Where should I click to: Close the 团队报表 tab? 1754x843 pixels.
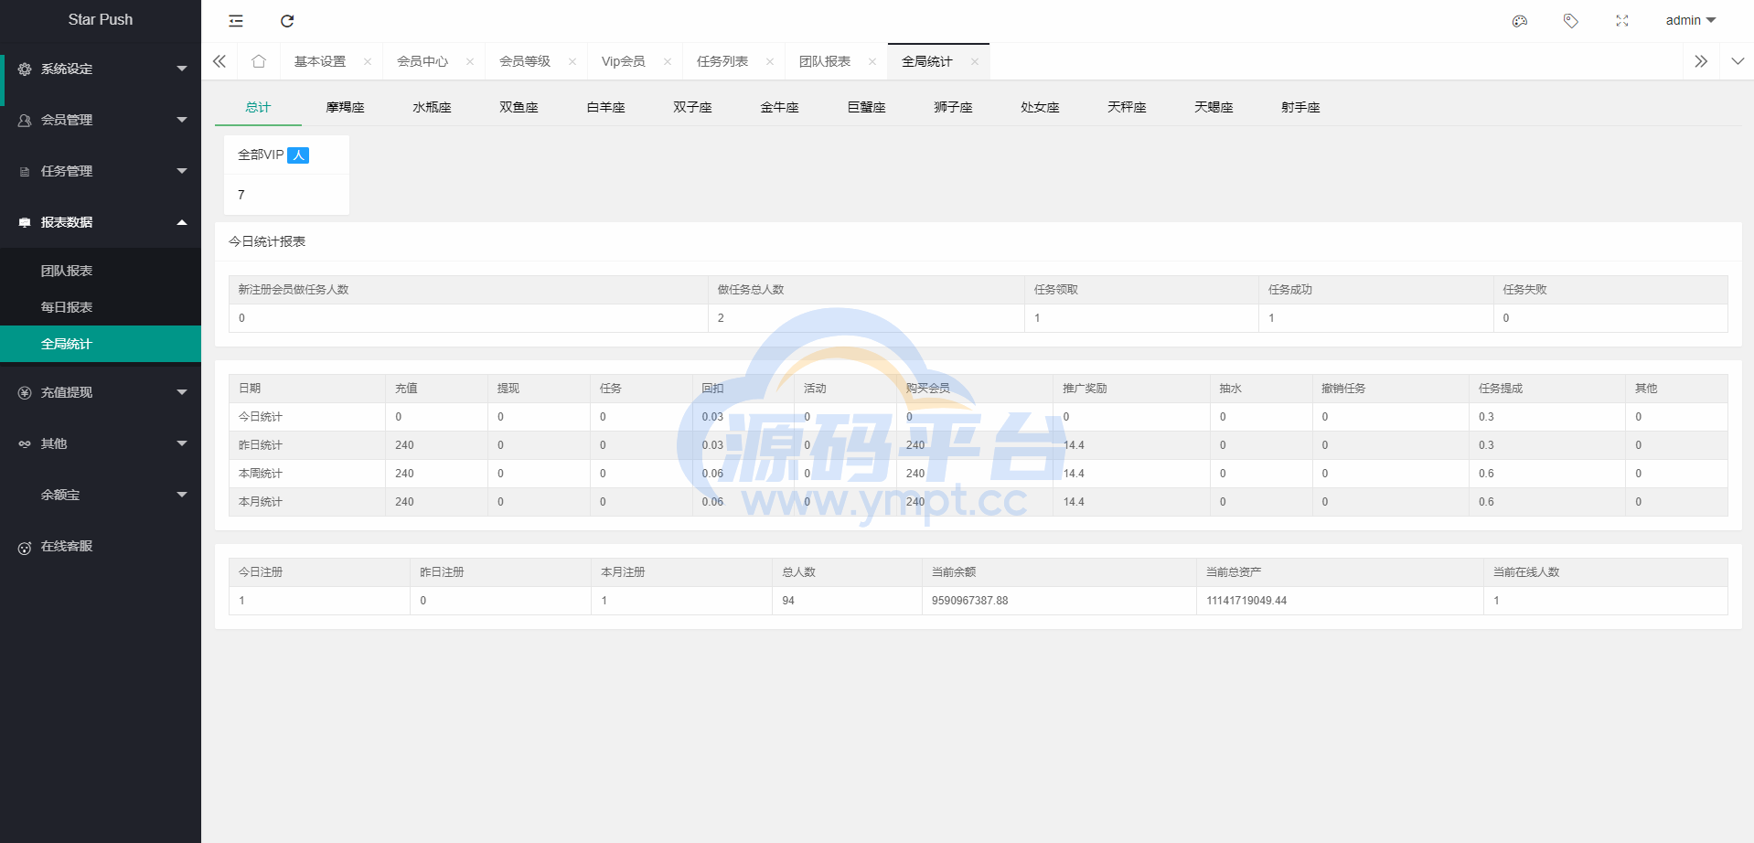click(x=872, y=62)
